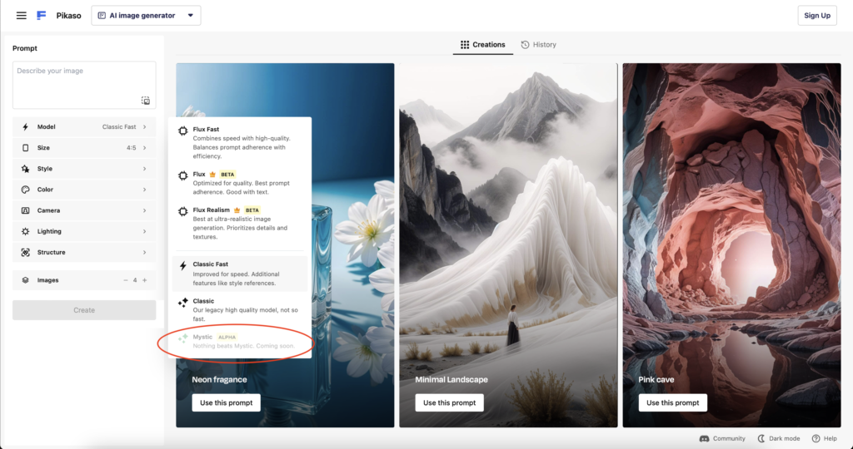
Task: Expand the Color option chevron
Action: click(145, 190)
